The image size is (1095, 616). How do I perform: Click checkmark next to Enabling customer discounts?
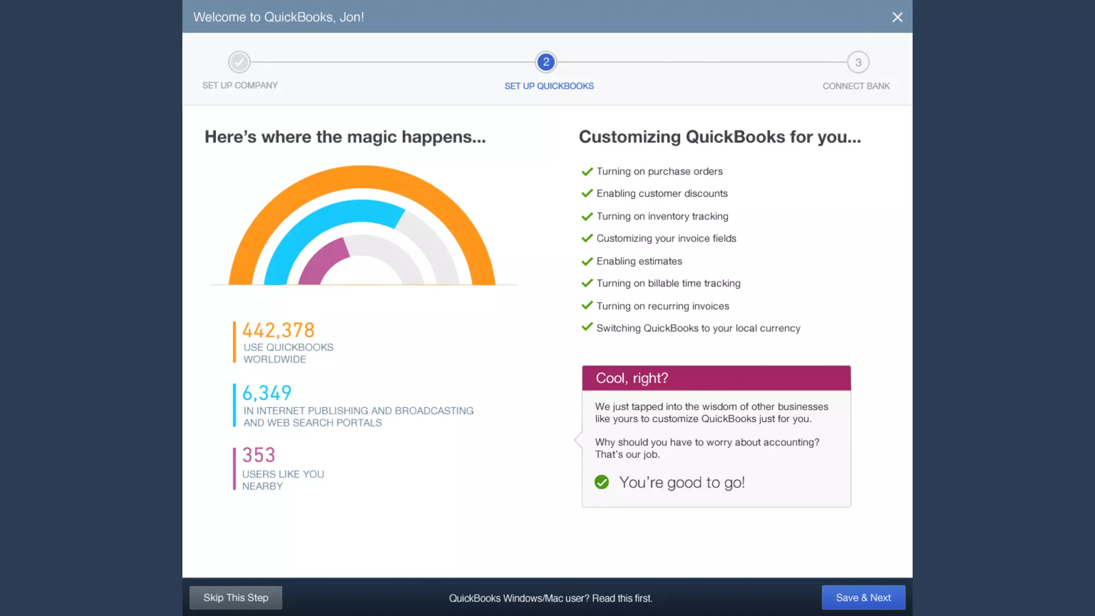(x=587, y=193)
